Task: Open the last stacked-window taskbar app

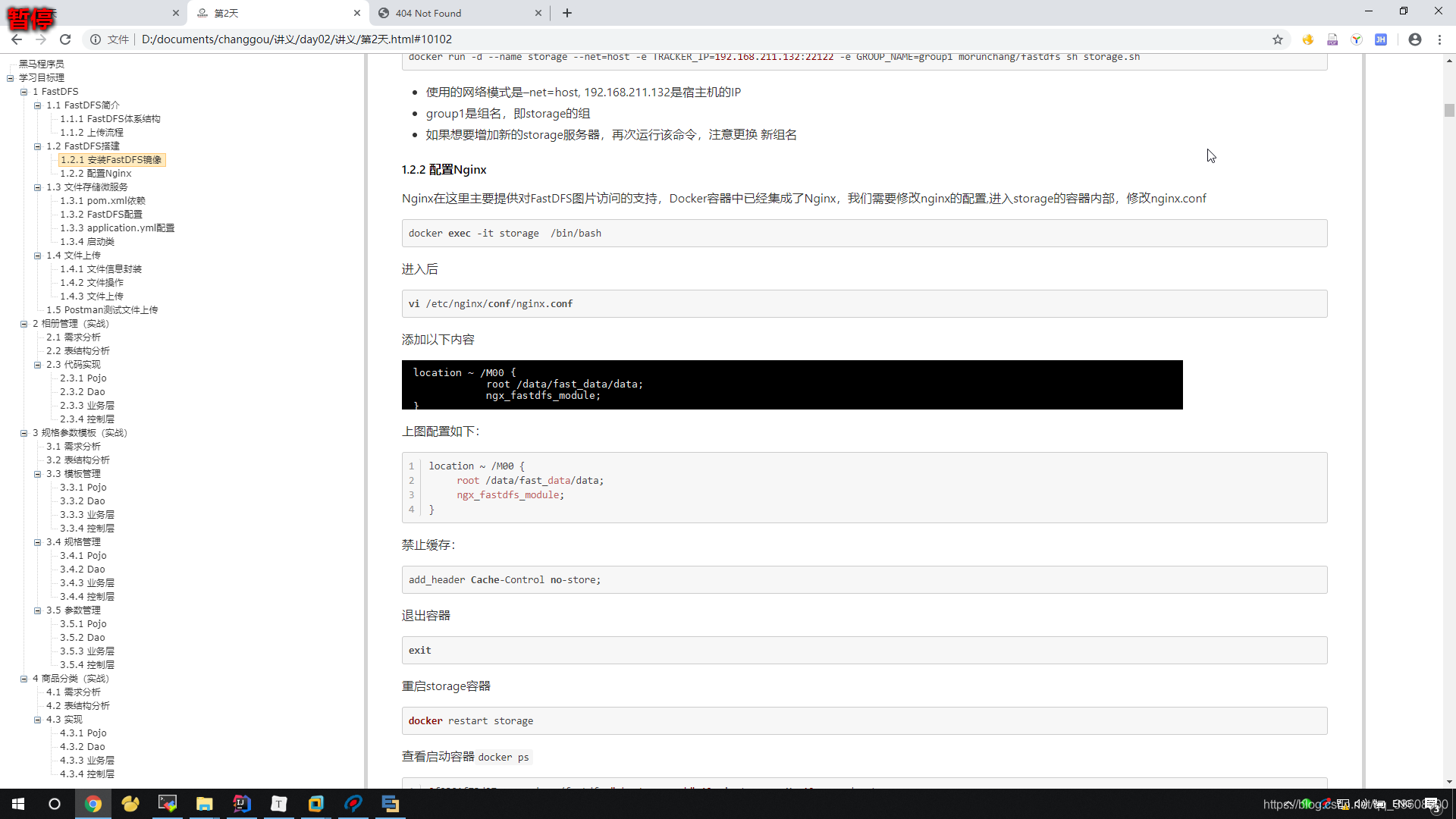Action: pos(391,804)
